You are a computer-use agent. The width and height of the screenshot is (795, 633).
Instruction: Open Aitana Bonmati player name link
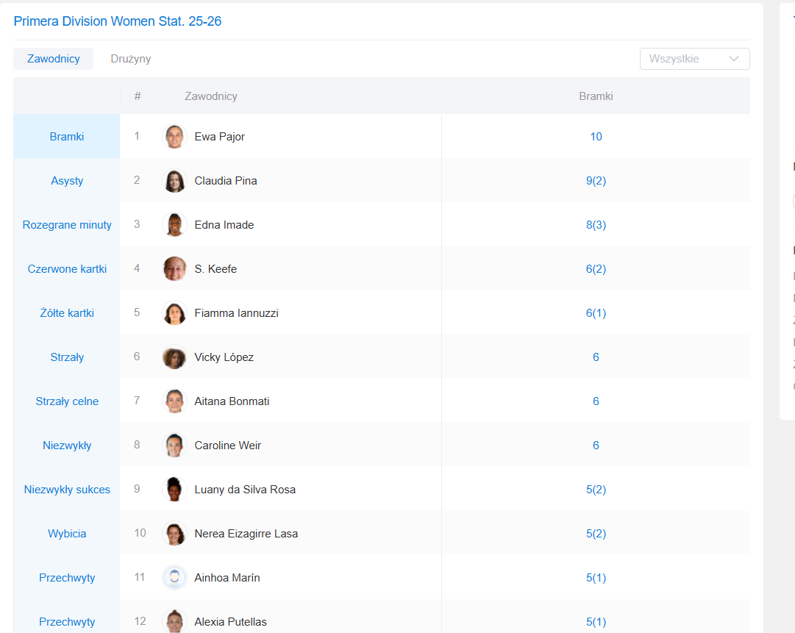coord(232,401)
